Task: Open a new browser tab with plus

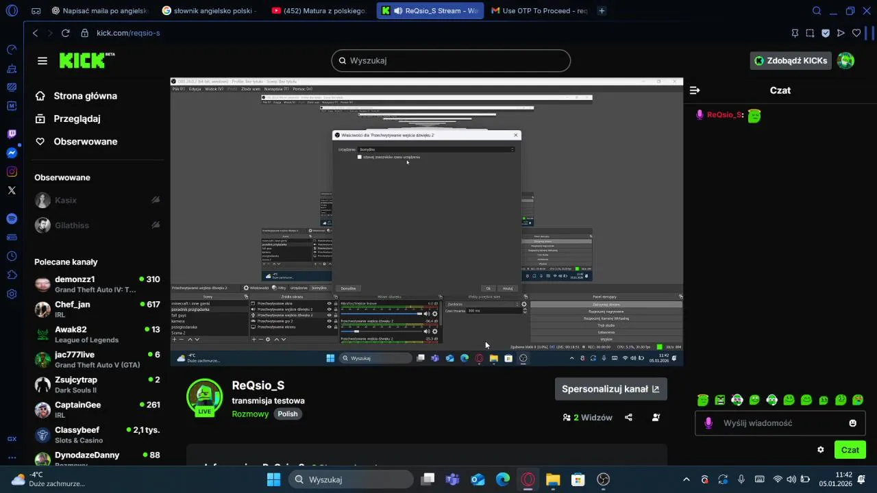Action: pyautogui.click(x=602, y=11)
